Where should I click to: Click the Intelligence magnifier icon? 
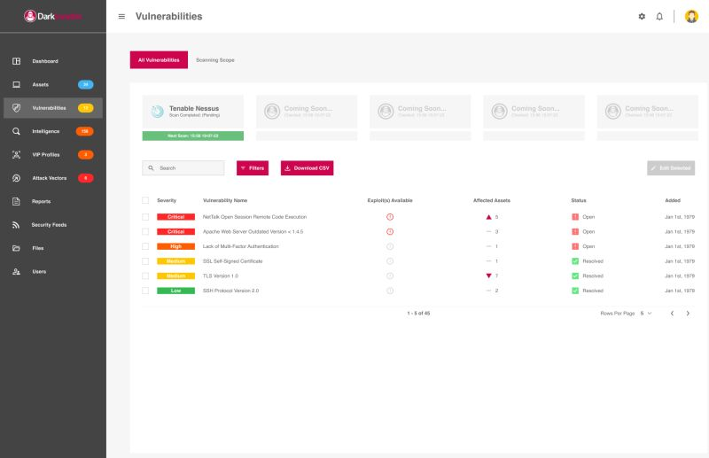pos(16,131)
